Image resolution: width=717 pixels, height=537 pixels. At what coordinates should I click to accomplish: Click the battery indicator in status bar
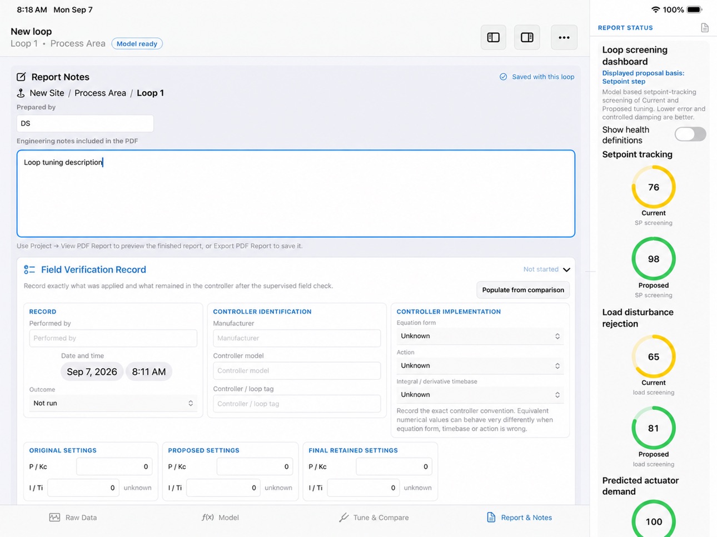[695, 9]
